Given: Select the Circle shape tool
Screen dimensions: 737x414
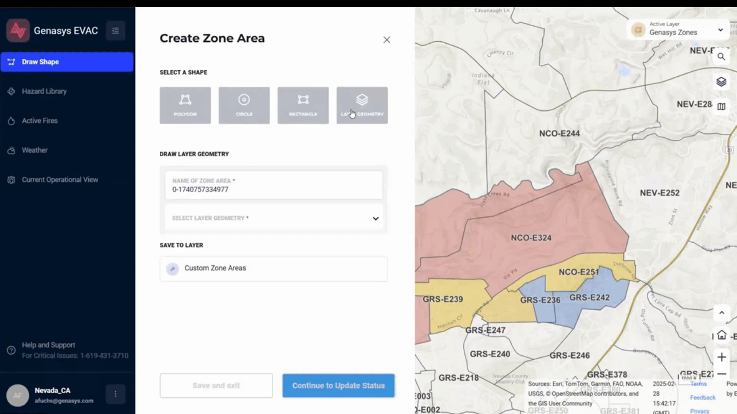Looking at the screenshot, I should [x=244, y=105].
